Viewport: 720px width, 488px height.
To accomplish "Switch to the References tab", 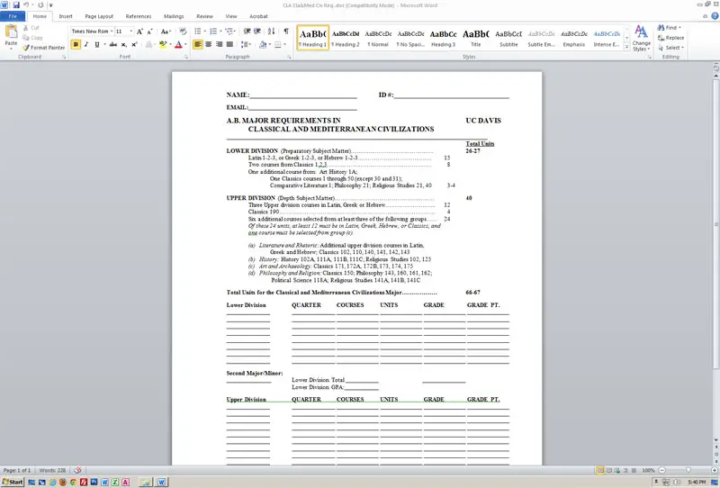I will (139, 16).
